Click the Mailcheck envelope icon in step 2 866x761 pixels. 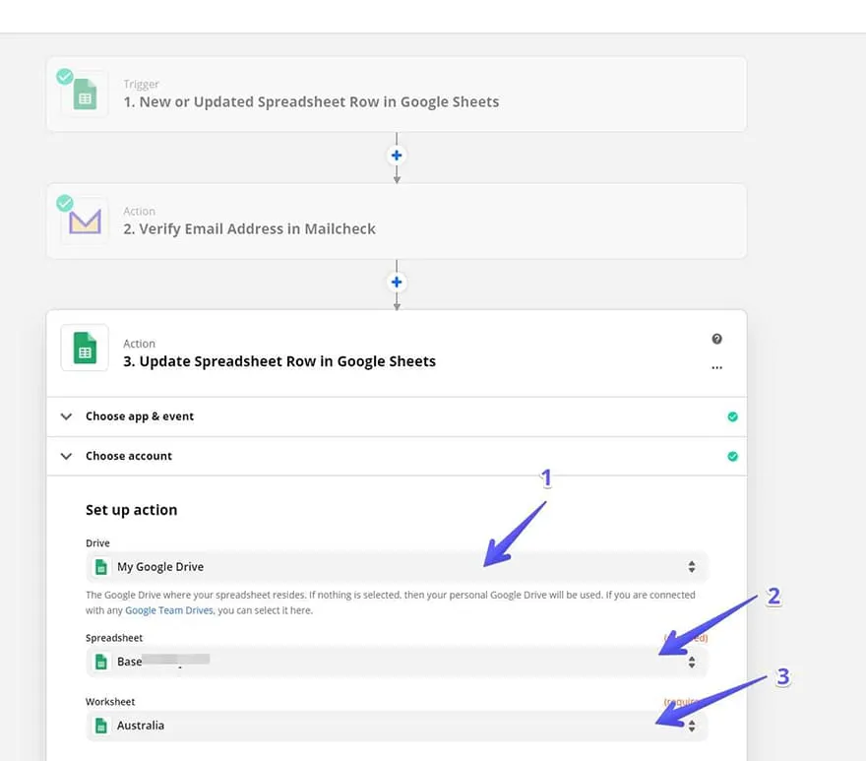[86, 222]
